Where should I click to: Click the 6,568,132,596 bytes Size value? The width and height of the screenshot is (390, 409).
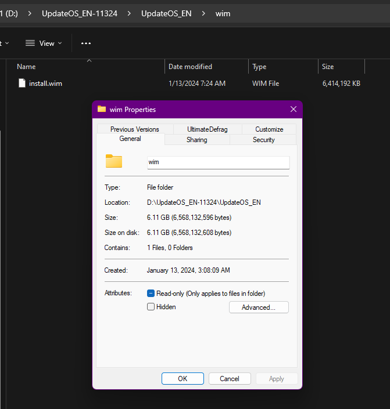pos(189,218)
